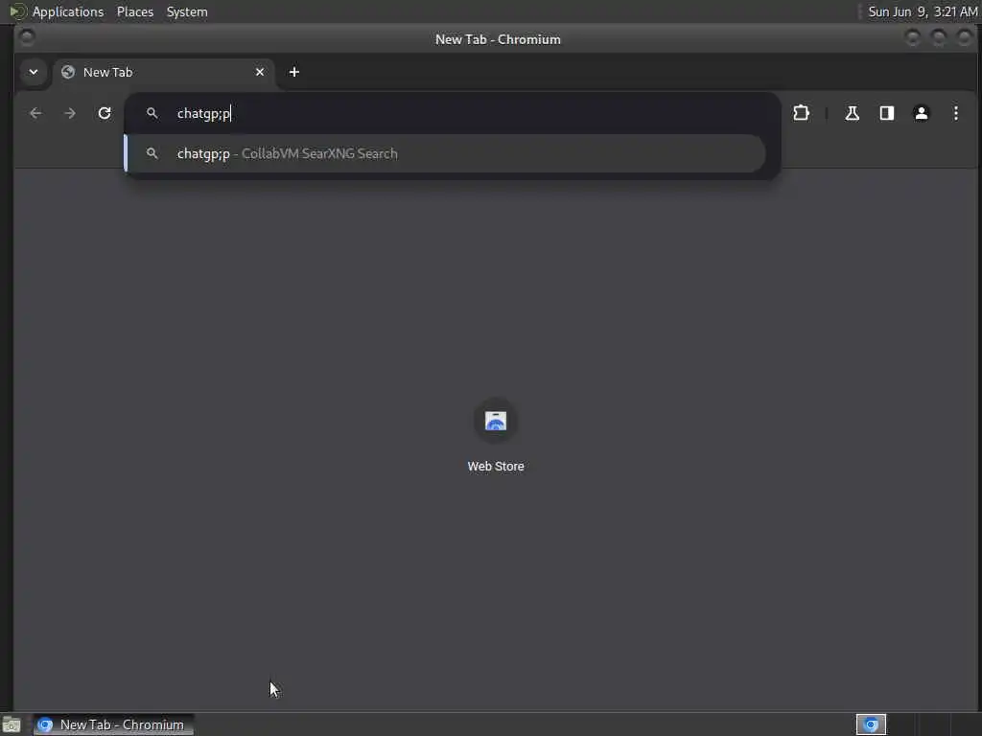Reload the current page
Image resolution: width=982 pixels, height=736 pixels.
point(105,113)
